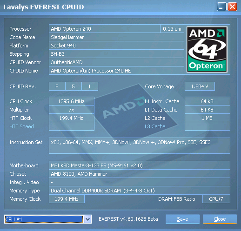Click the Close button
Viewport: 241px width, 231px height.
[220, 219]
